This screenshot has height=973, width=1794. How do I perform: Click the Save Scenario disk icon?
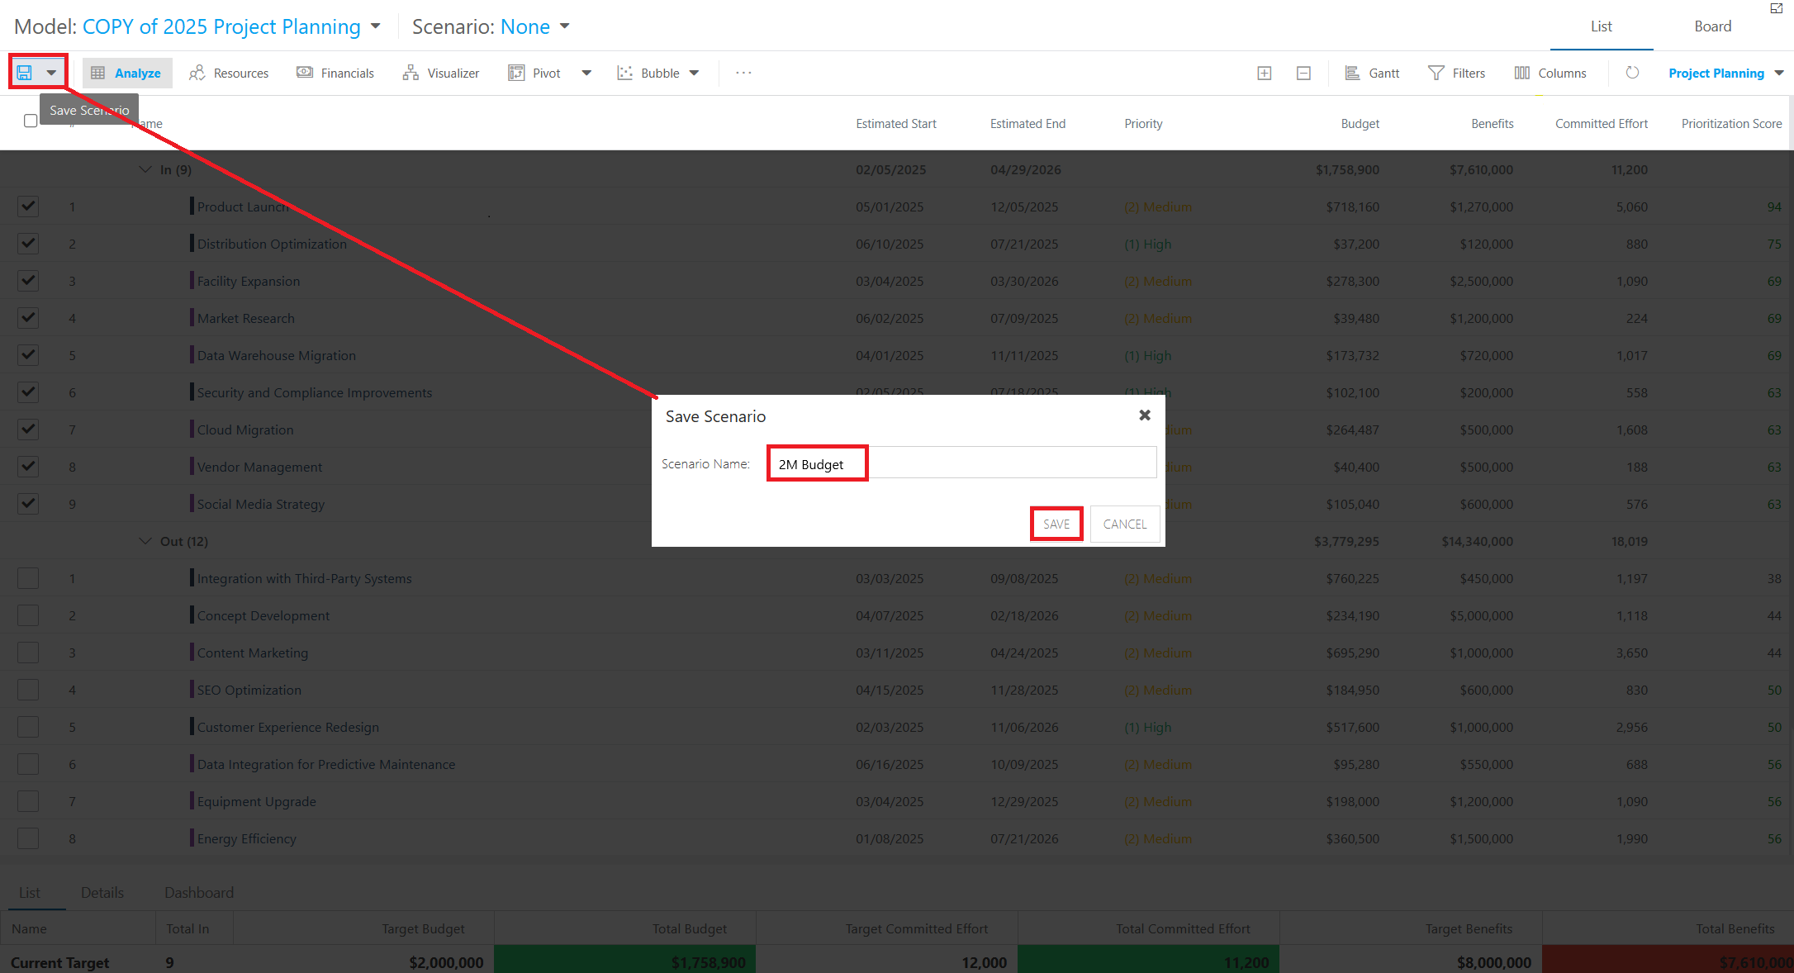point(25,73)
